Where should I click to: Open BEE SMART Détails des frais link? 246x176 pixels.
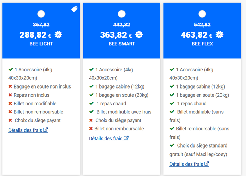tap(109, 138)
